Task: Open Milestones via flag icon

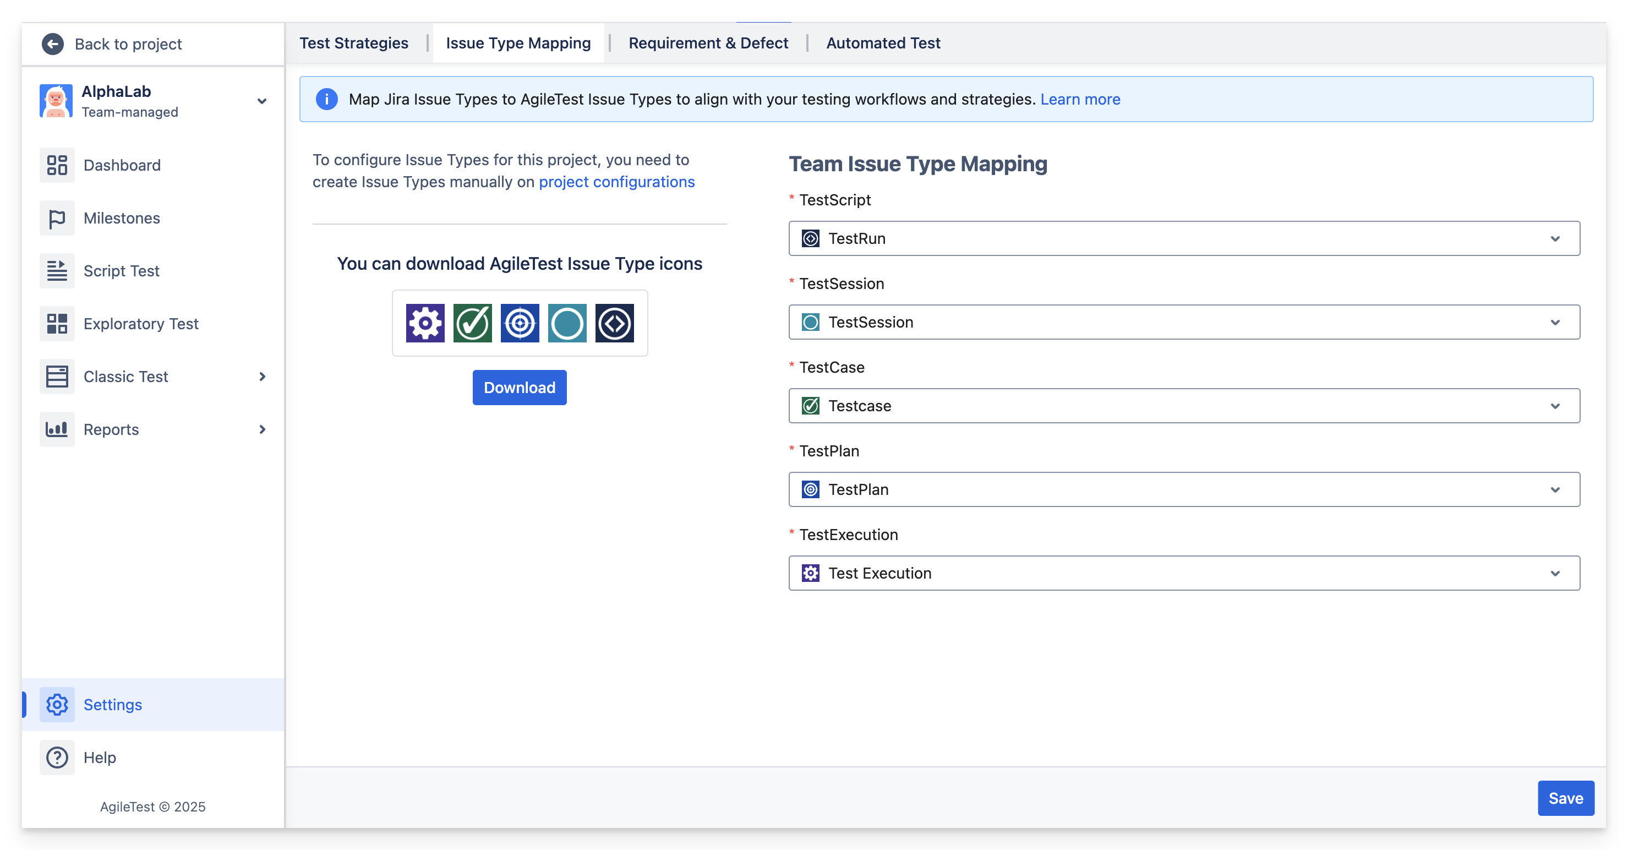Action: 57,218
